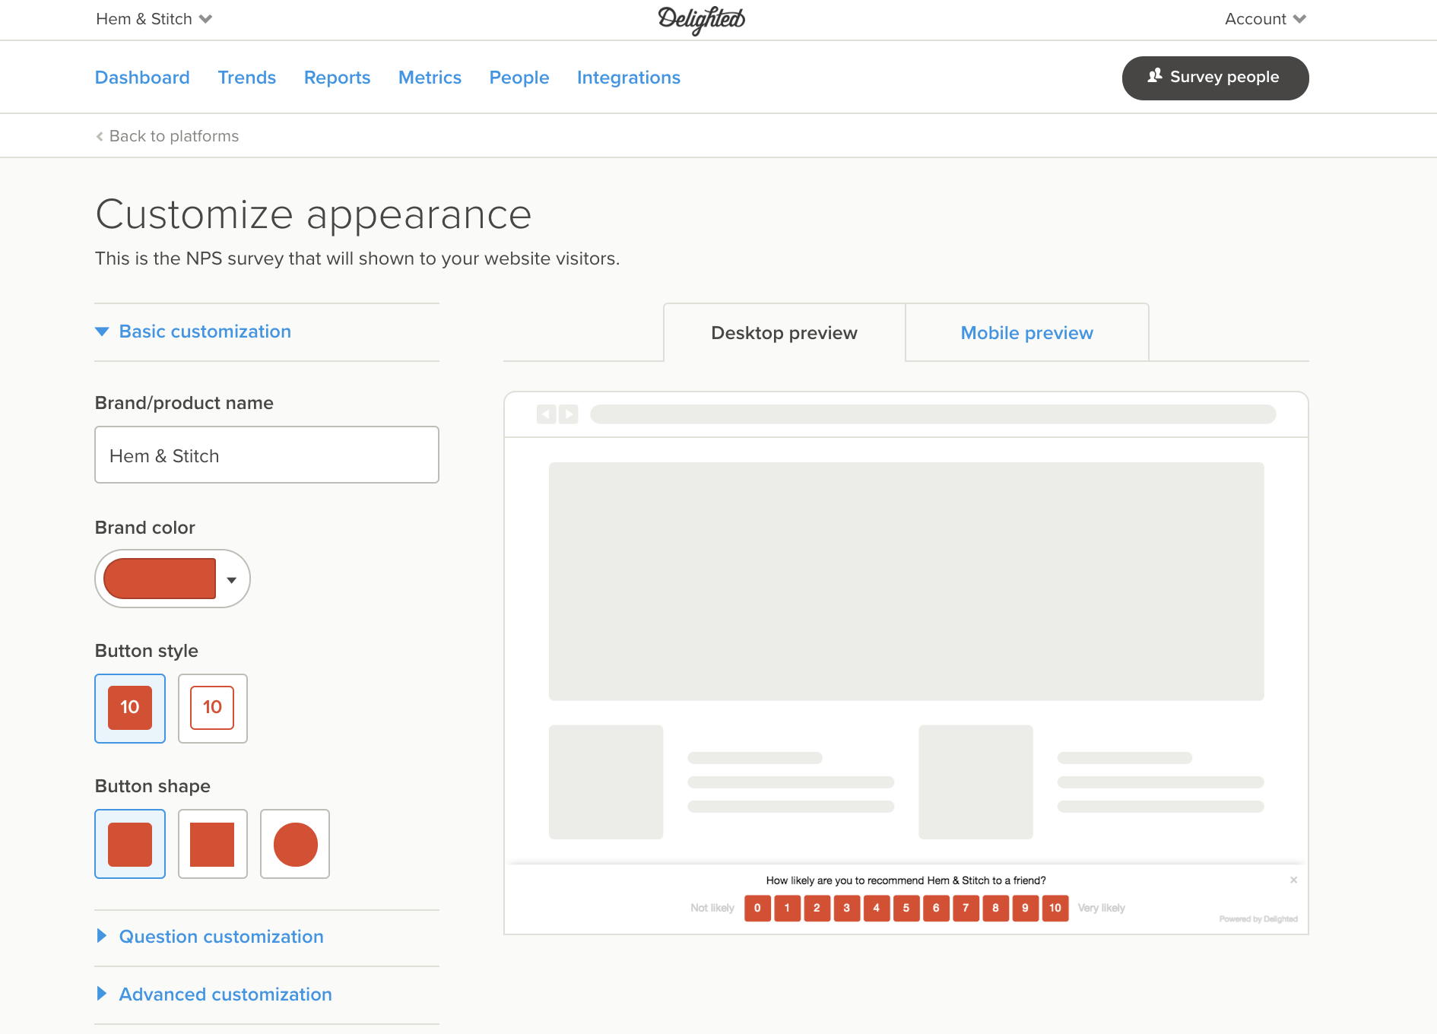
Task: Click the Powered by Delighted text
Action: [x=1258, y=919]
